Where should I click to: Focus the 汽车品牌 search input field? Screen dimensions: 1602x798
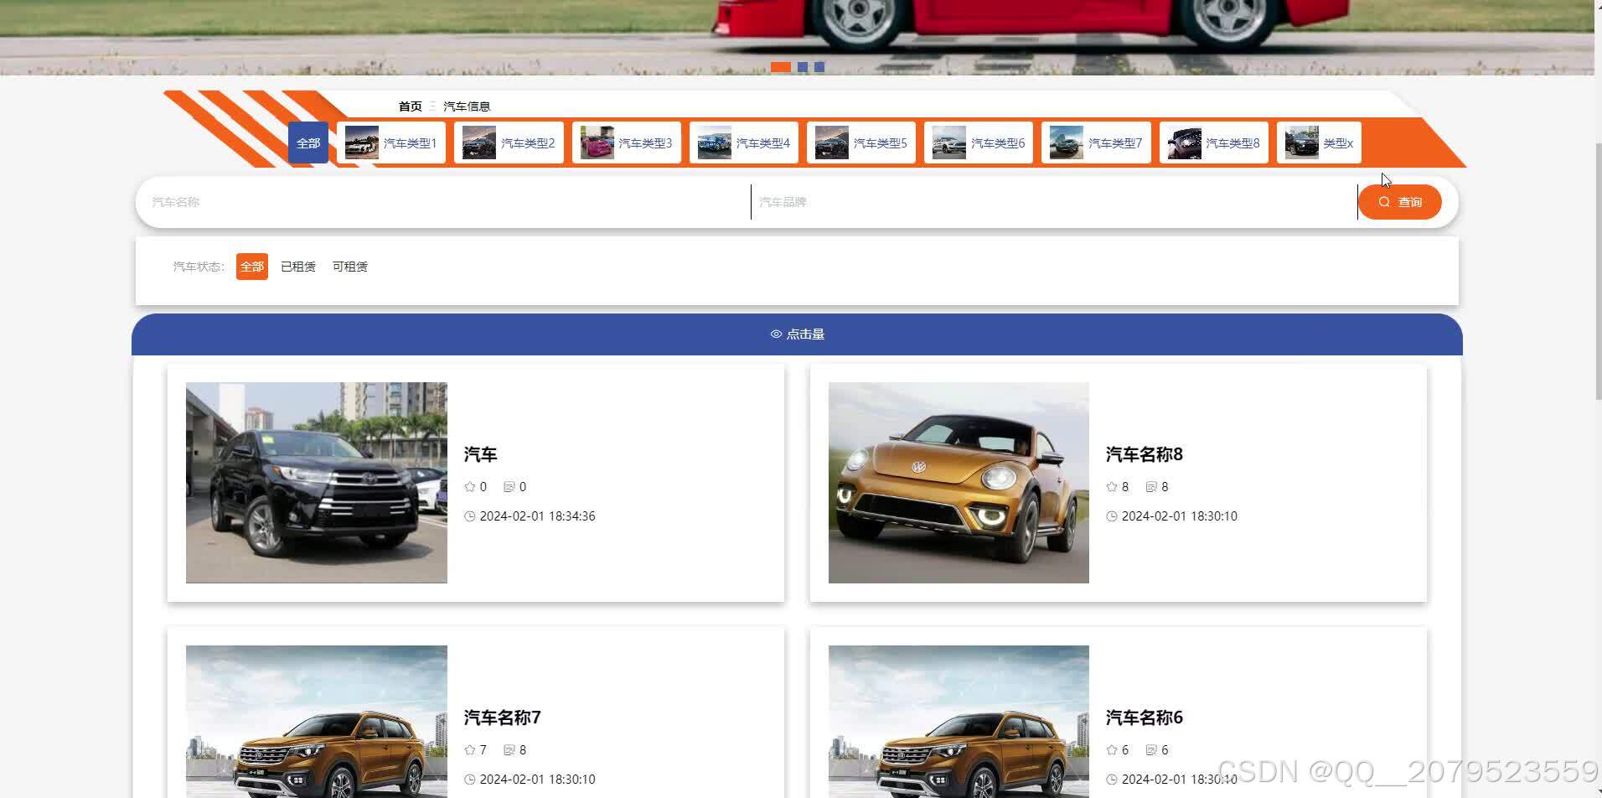tap(1054, 202)
